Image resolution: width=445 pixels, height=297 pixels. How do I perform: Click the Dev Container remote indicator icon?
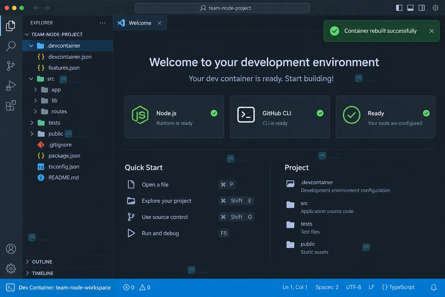(10, 287)
